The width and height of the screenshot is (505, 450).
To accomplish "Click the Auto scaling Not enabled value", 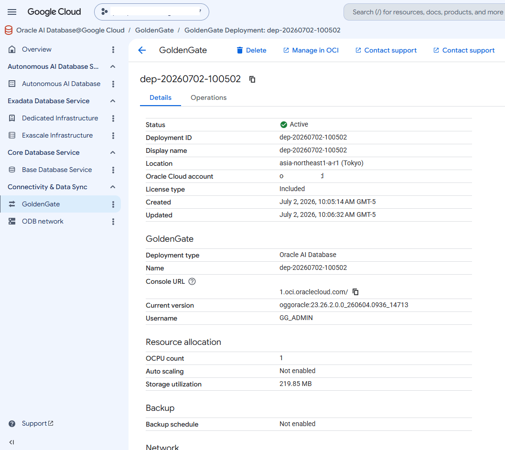I will [297, 371].
